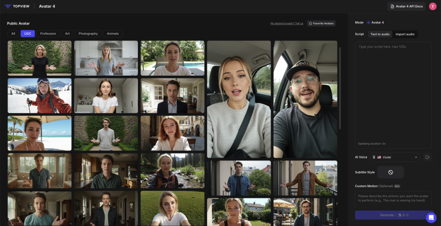Click the 'No desired avatar? Tell us' link
This screenshot has height=226, width=441.
[x=287, y=23]
